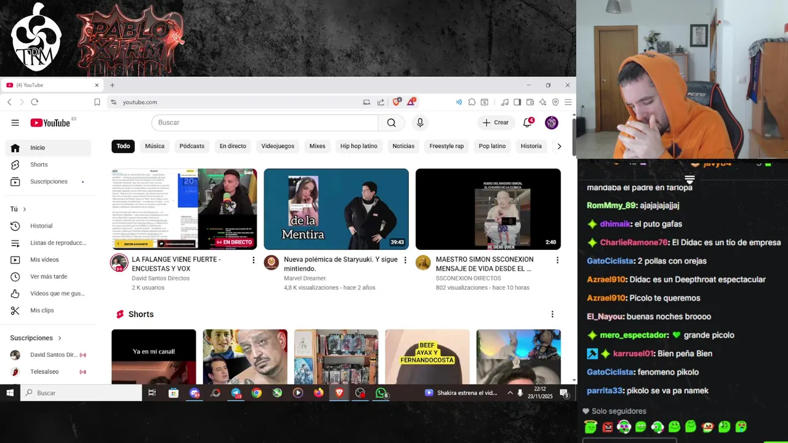Open Telesalseo subscription channel
788x443 pixels.
[x=48, y=372]
